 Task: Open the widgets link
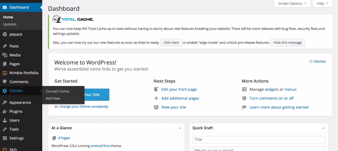coord(272,89)
